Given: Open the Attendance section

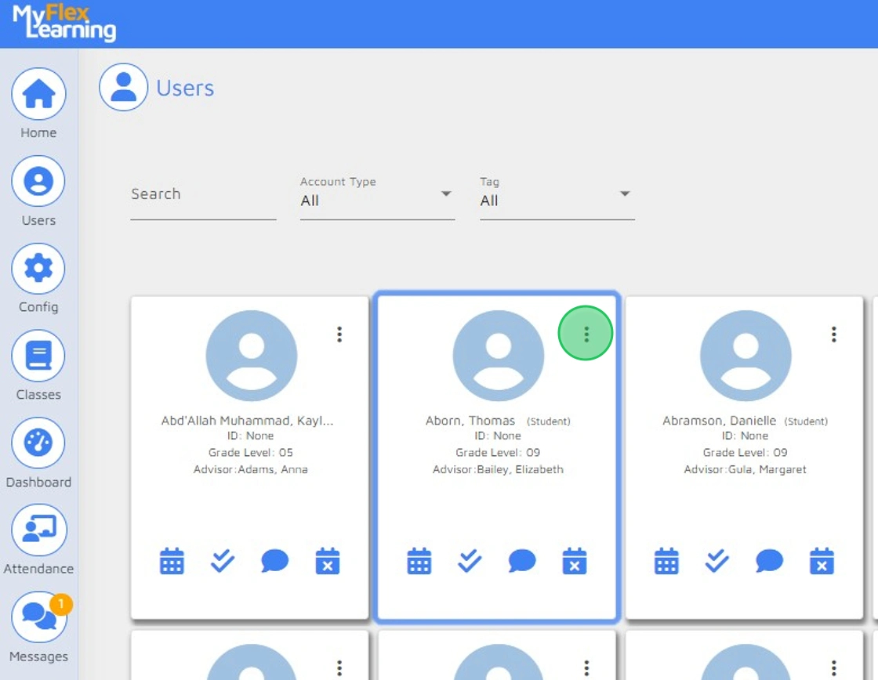Looking at the screenshot, I should click(38, 530).
